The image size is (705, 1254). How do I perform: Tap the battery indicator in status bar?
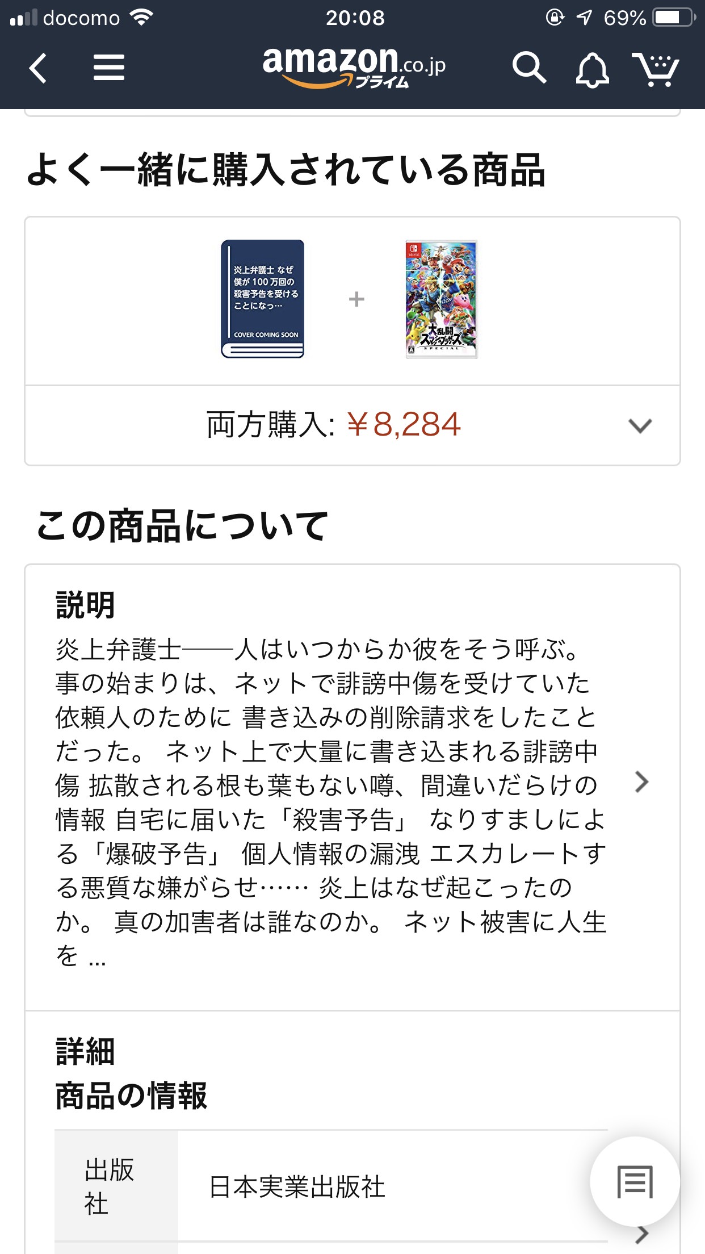674,18
